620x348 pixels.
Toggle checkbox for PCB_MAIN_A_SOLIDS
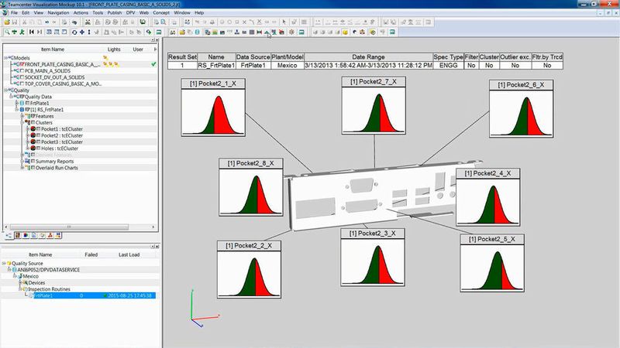tap(22, 71)
